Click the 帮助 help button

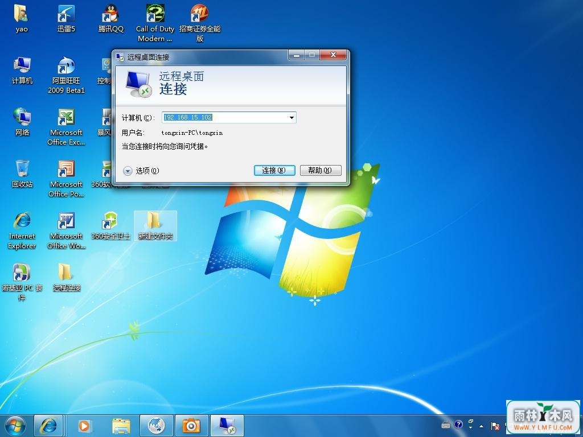pos(321,170)
